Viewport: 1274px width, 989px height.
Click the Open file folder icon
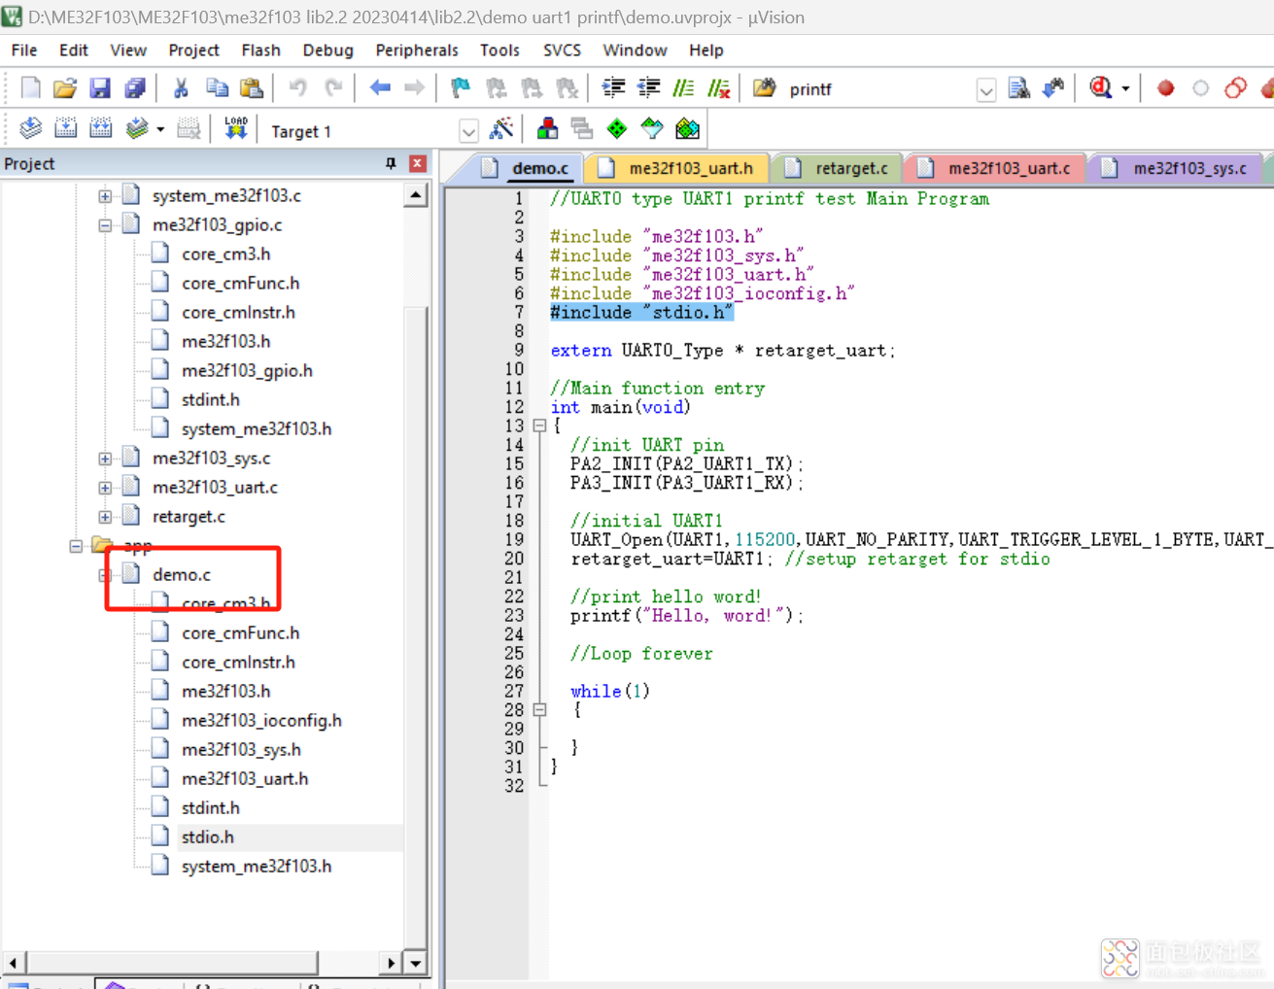point(65,88)
